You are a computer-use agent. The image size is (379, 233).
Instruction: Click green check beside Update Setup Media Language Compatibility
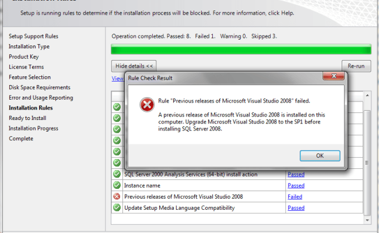(x=117, y=207)
